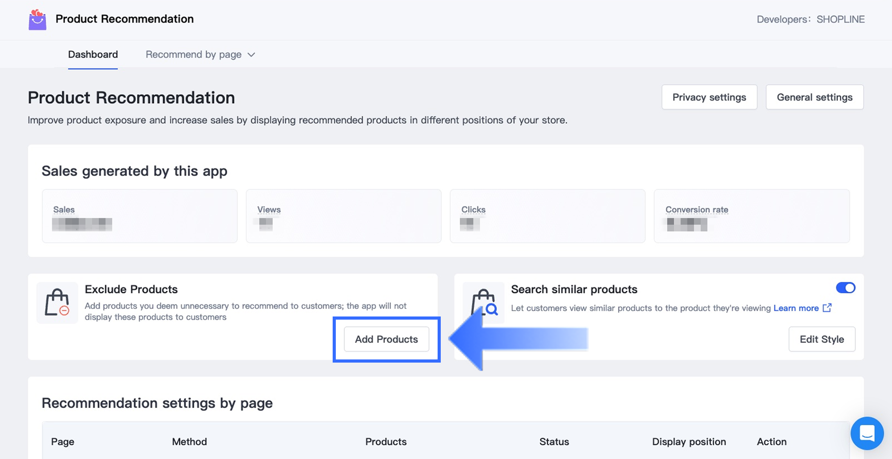The height and width of the screenshot is (459, 892).
Task: Click the Sales statistics card
Action: [140, 216]
